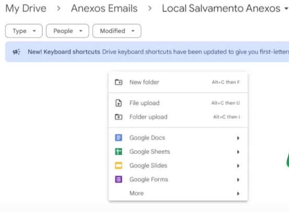Click the New! Keyboard shortcuts banner text

tap(64, 52)
